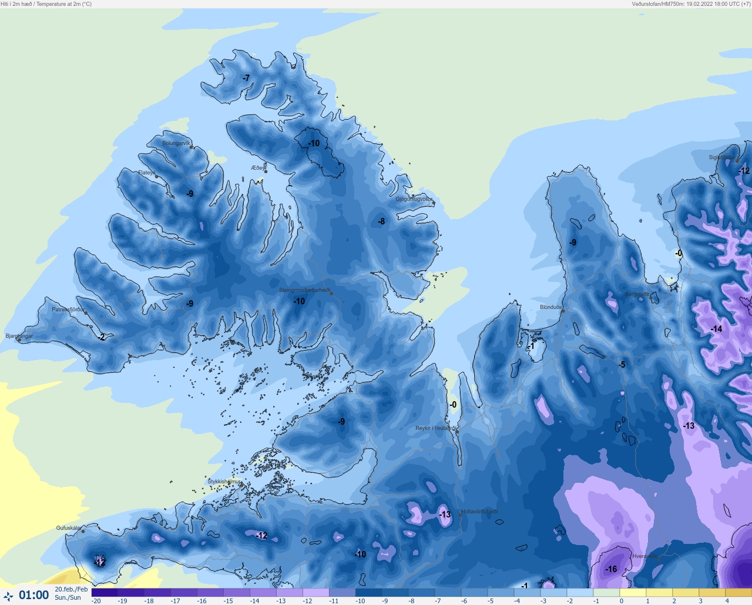Click the darkest purple legend cell at -20
The width and height of the screenshot is (752, 605).
tap(105, 593)
